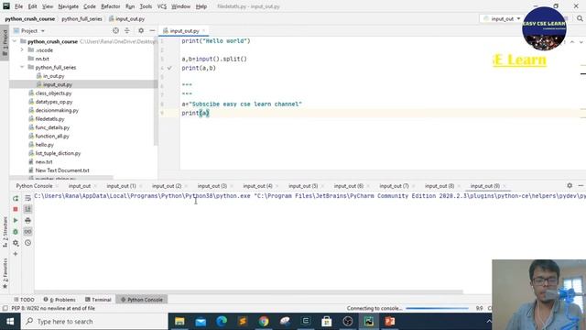Screen dimensions: 586x330
Task: Toggle scroll to end in console toolbar
Action: 27,209
